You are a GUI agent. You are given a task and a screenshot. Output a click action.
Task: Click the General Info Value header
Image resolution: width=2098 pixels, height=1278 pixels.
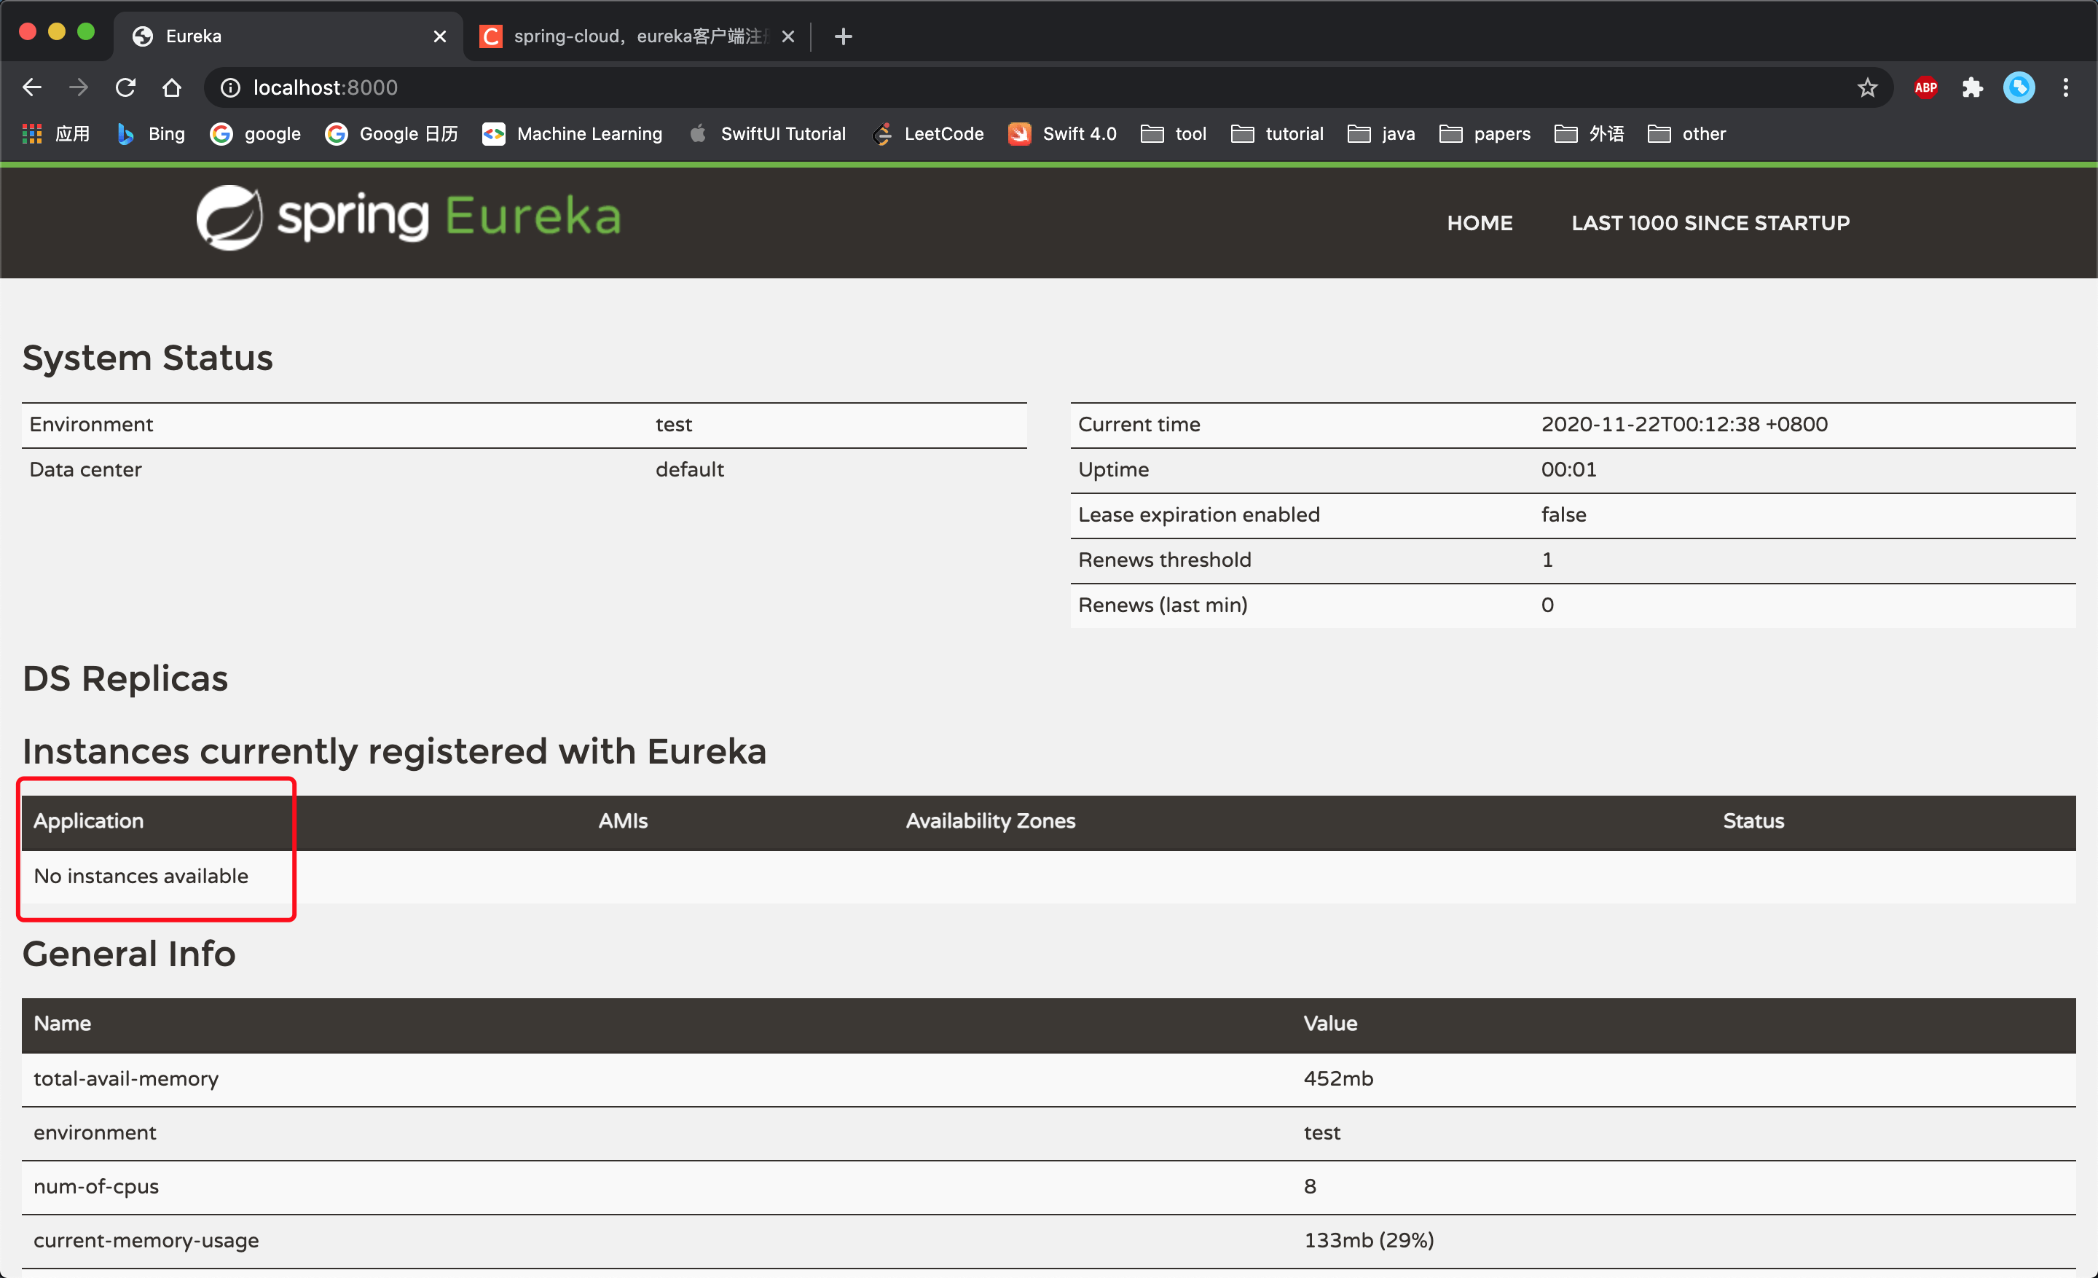tap(1330, 1024)
